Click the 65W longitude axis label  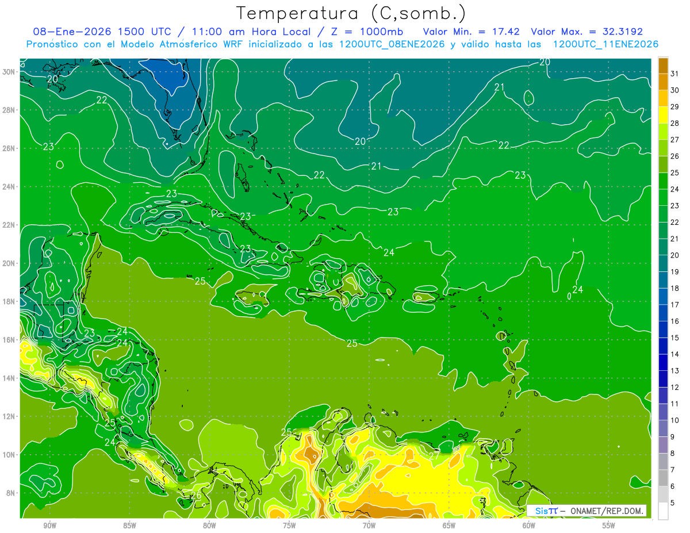pyautogui.click(x=449, y=526)
